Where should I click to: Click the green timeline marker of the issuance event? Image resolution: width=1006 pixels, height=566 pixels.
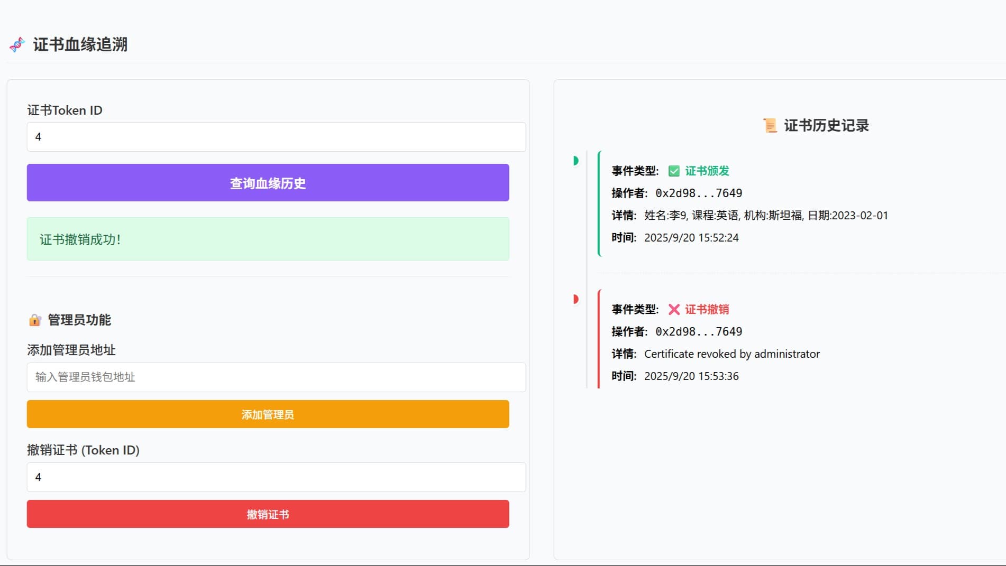pos(576,161)
